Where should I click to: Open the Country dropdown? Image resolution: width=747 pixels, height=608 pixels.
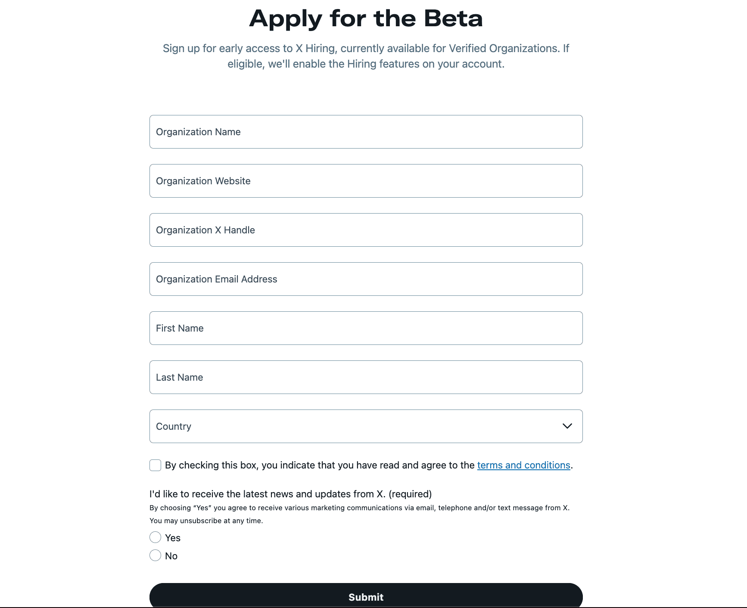click(366, 426)
